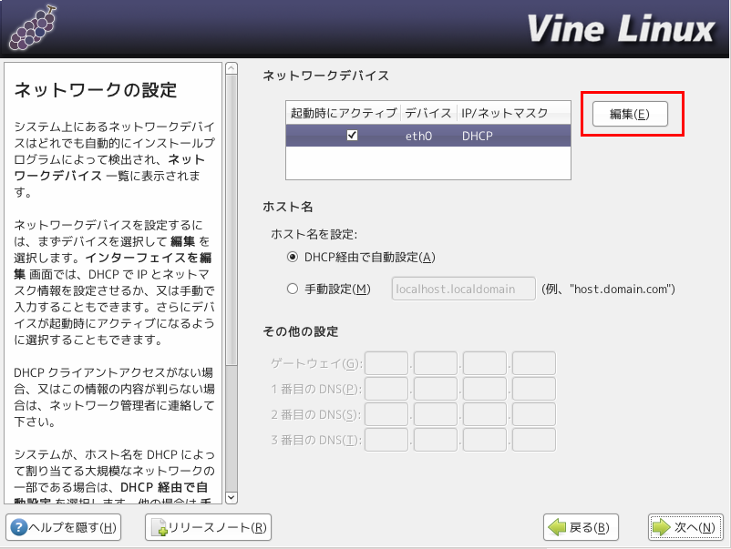The image size is (731, 549).
Task: Uncheck active-on-boot checkbox for eth0
Action: point(352,135)
